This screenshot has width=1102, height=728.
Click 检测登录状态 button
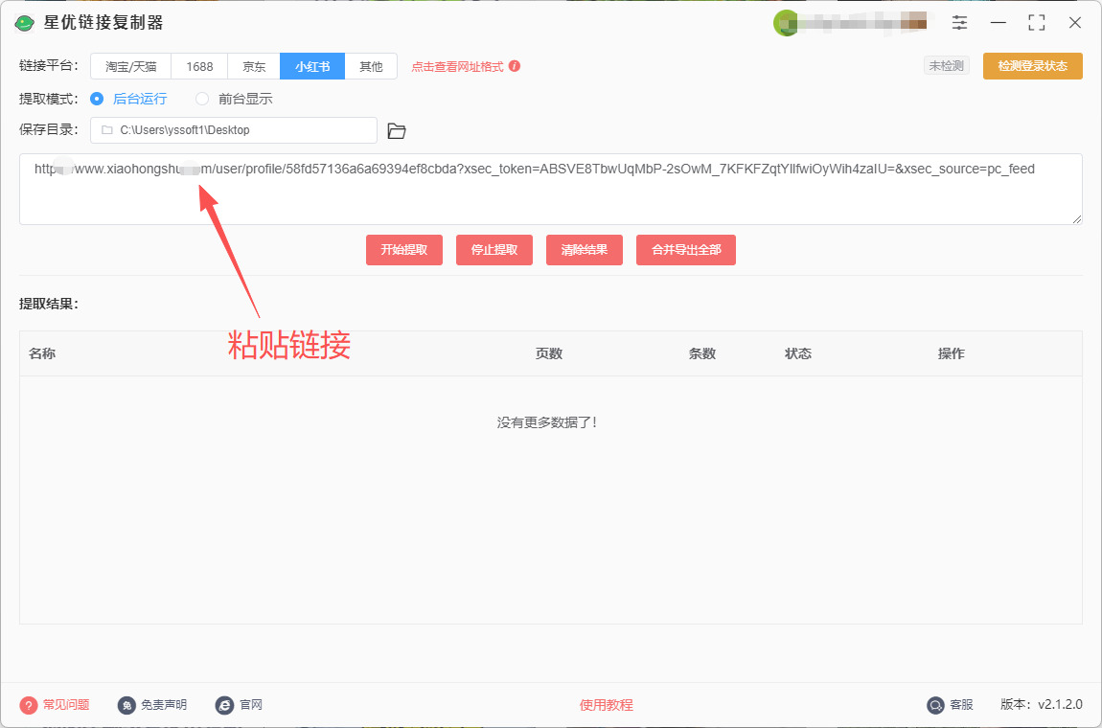pyautogui.click(x=1032, y=66)
